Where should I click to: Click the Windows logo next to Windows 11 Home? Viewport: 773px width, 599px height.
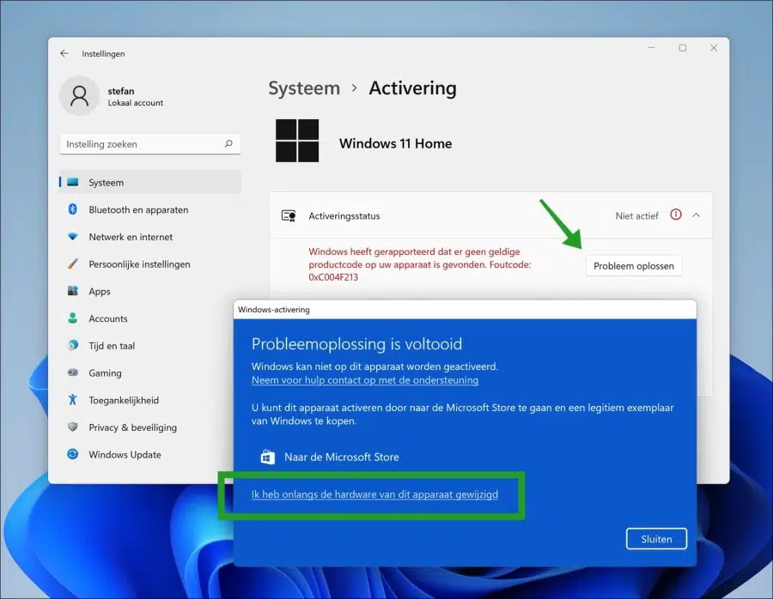(297, 141)
